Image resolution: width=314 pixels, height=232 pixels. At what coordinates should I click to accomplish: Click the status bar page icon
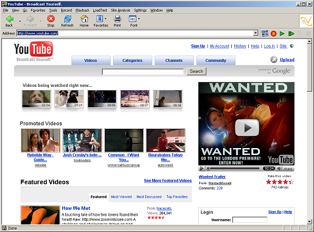tap(4, 228)
